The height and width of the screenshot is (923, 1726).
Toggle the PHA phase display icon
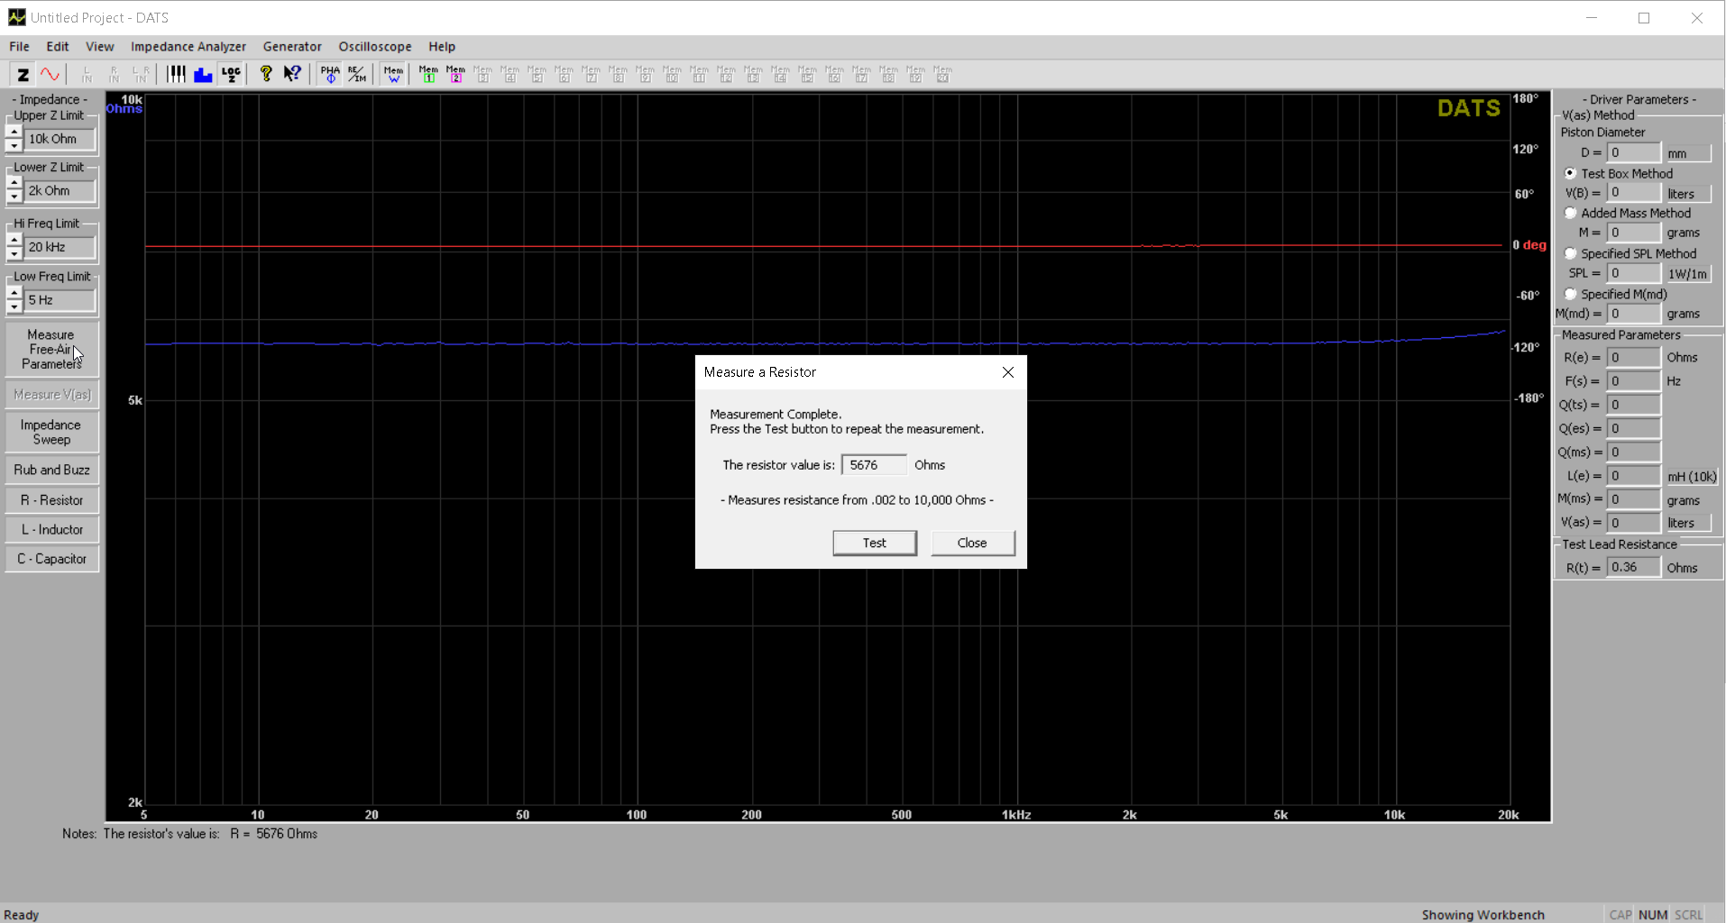330,75
